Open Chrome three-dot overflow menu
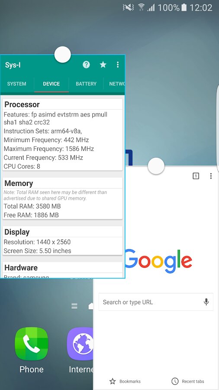The image size is (219, 390). click(211, 176)
